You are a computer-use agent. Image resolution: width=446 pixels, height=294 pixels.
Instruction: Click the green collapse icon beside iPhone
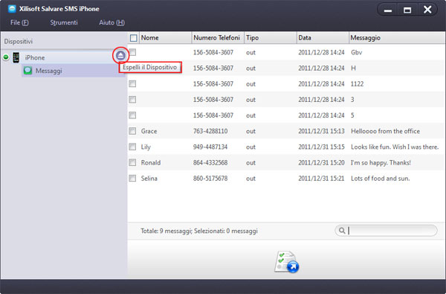click(6, 57)
